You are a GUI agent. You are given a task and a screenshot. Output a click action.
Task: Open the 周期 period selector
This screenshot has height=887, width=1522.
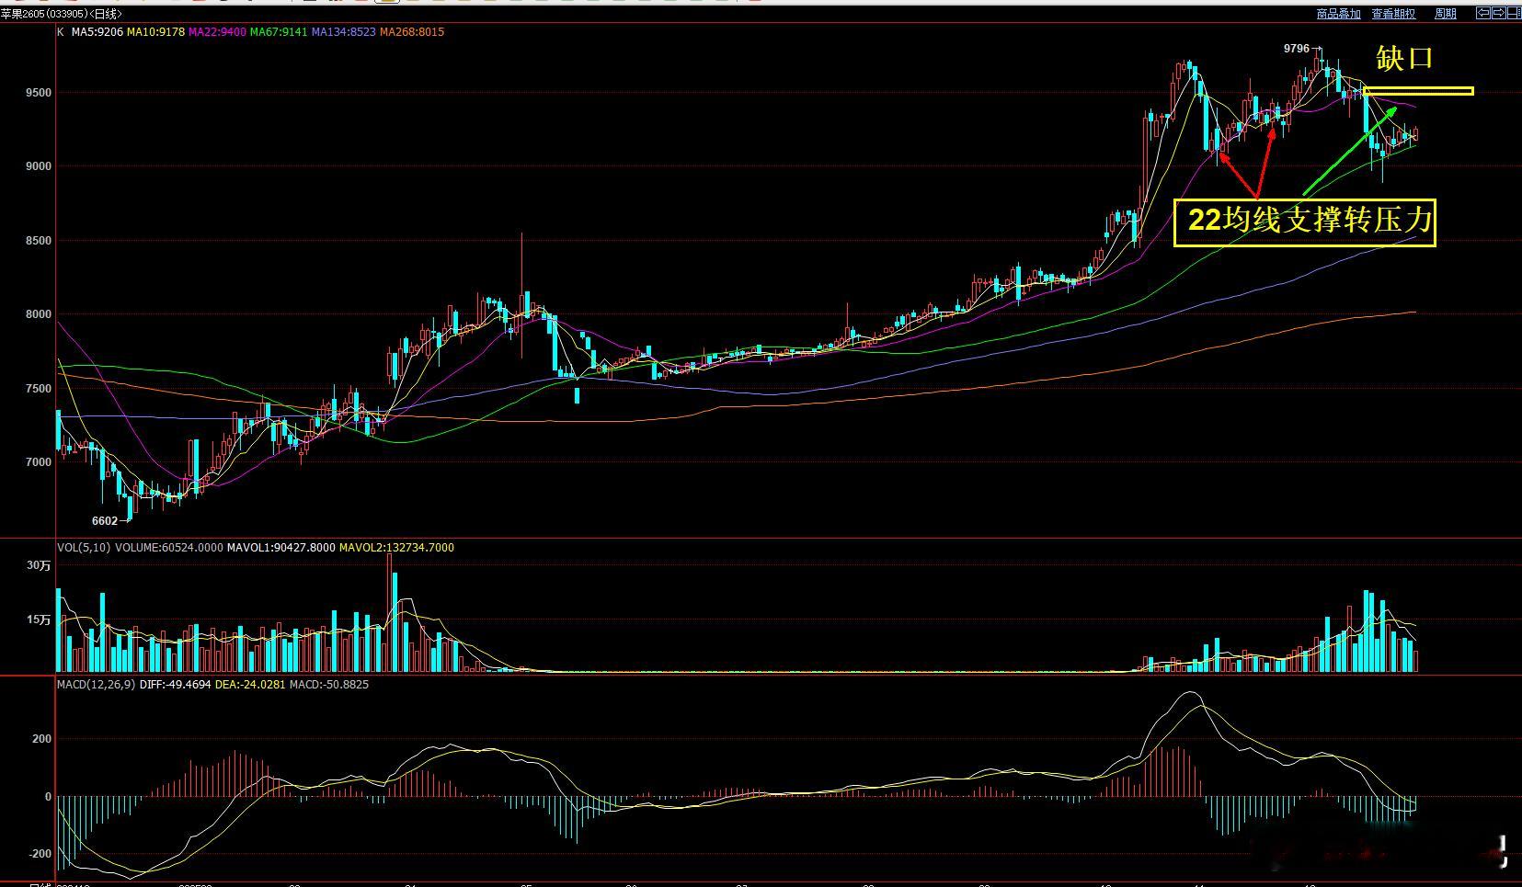point(1446,14)
